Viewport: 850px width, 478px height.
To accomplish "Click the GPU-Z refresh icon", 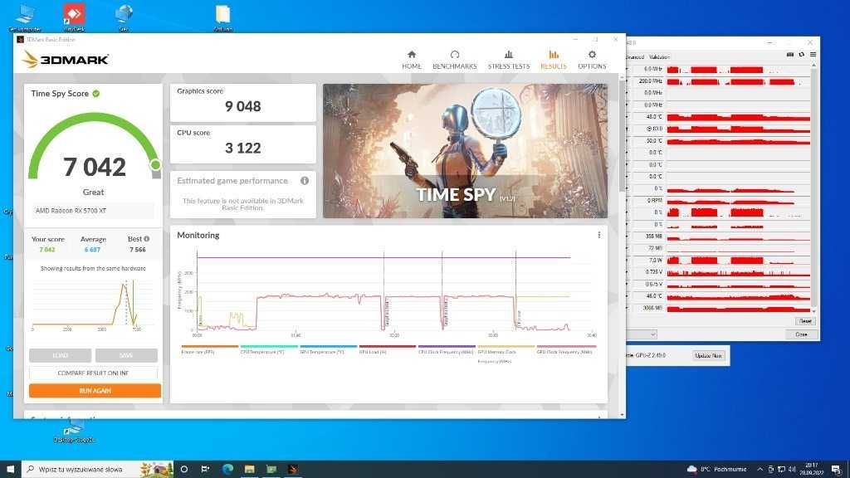I will pyautogui.click(x=801, y=54).
